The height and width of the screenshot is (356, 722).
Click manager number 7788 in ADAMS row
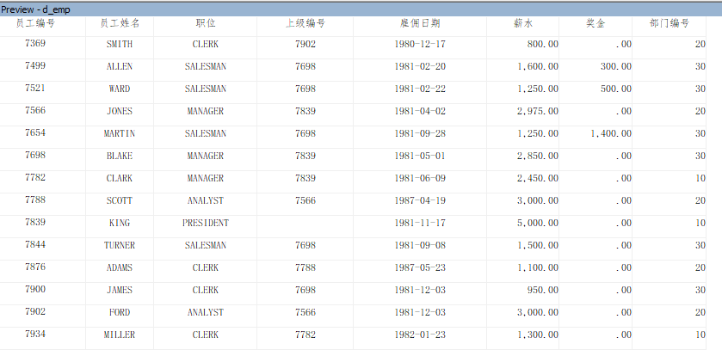click(x=305, y=267)
